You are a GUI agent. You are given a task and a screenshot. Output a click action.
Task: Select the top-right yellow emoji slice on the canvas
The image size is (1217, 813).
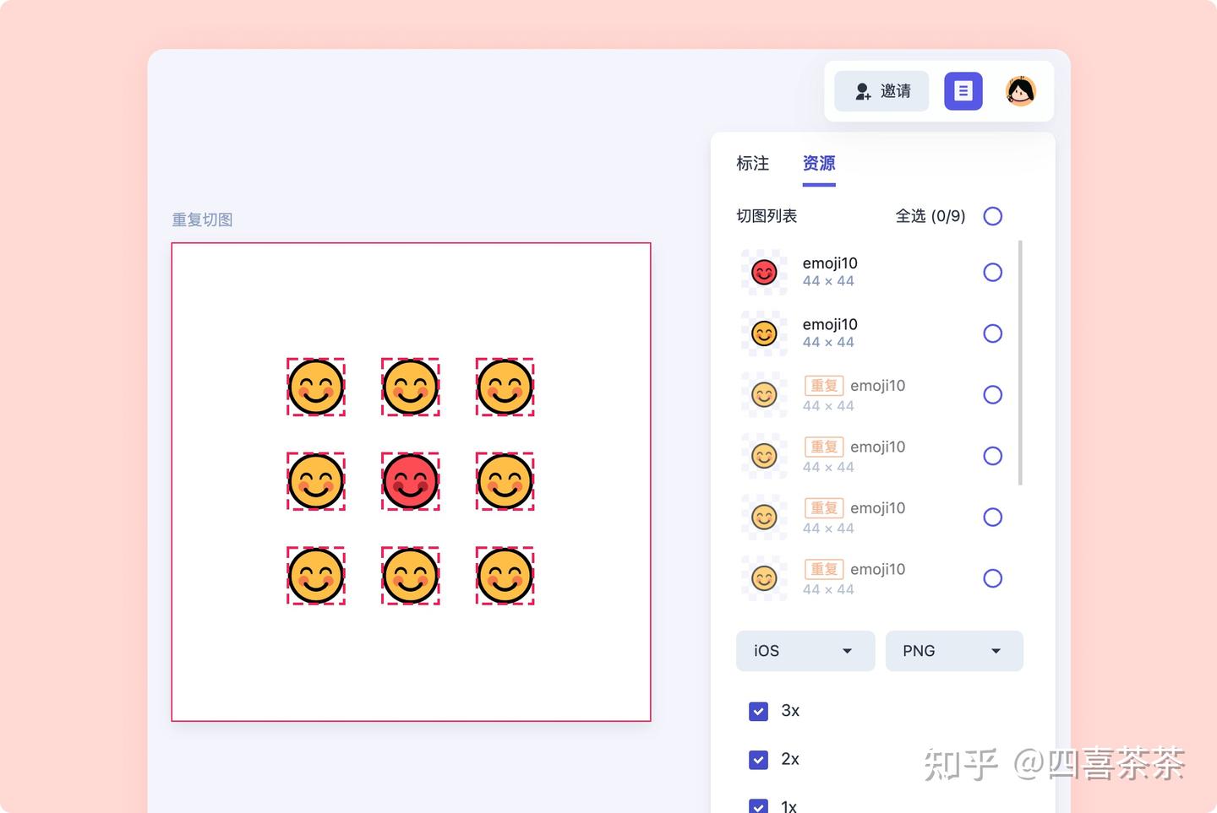click(x=505, y=387)
